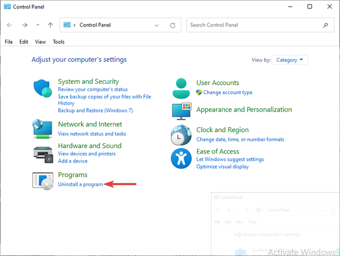Open the Change account type link
Image resolution: width=340 pixels, height=256 pixels.
[x=228, y=92]
